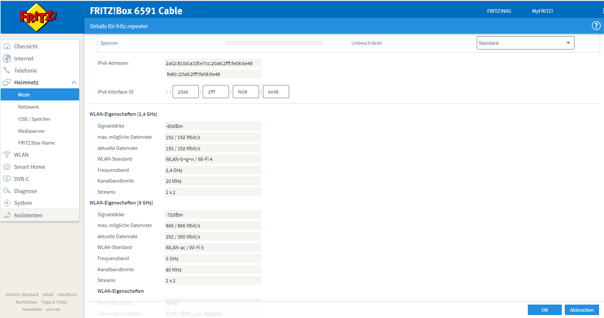Click the FRITZ! logo
604x318 pixels.
[x=38, y=17]
